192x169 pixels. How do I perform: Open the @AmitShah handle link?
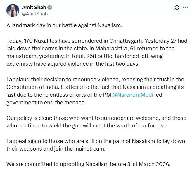(x=35, y=13)
